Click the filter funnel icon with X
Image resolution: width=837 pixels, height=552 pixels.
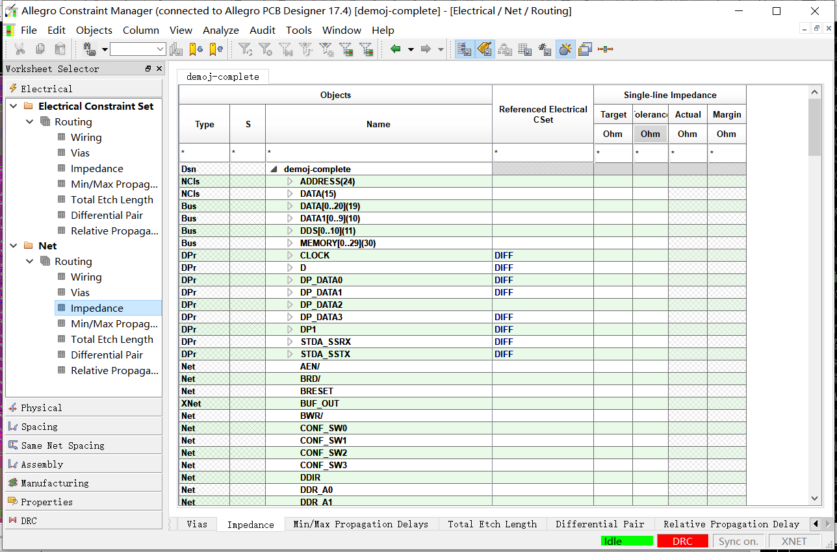pos(265,49)
